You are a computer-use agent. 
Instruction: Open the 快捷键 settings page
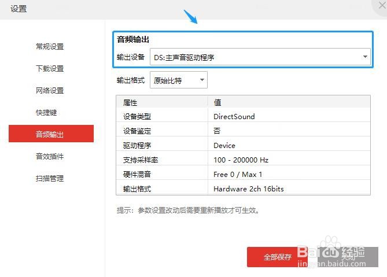coord(46,113)
